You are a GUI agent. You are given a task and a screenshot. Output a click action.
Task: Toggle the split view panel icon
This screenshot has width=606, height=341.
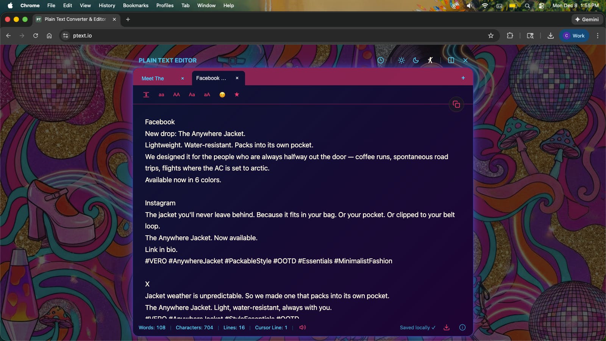(x=451, y=60)
